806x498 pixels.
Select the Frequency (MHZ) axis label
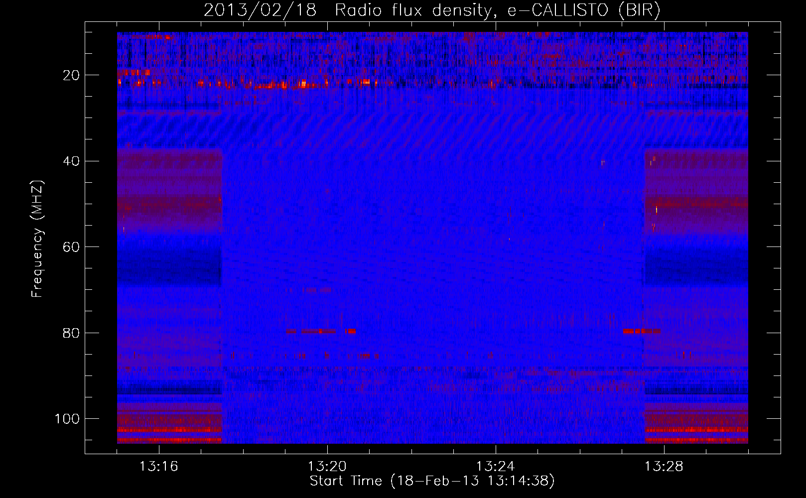tap(37, 239)
